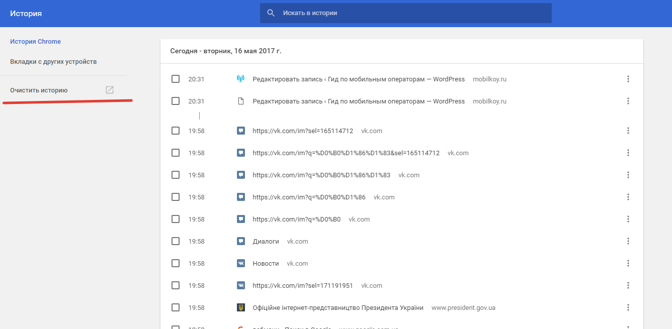Click the Ukrainian emblem favicon of president.gov.ua

tap(240, 307)
